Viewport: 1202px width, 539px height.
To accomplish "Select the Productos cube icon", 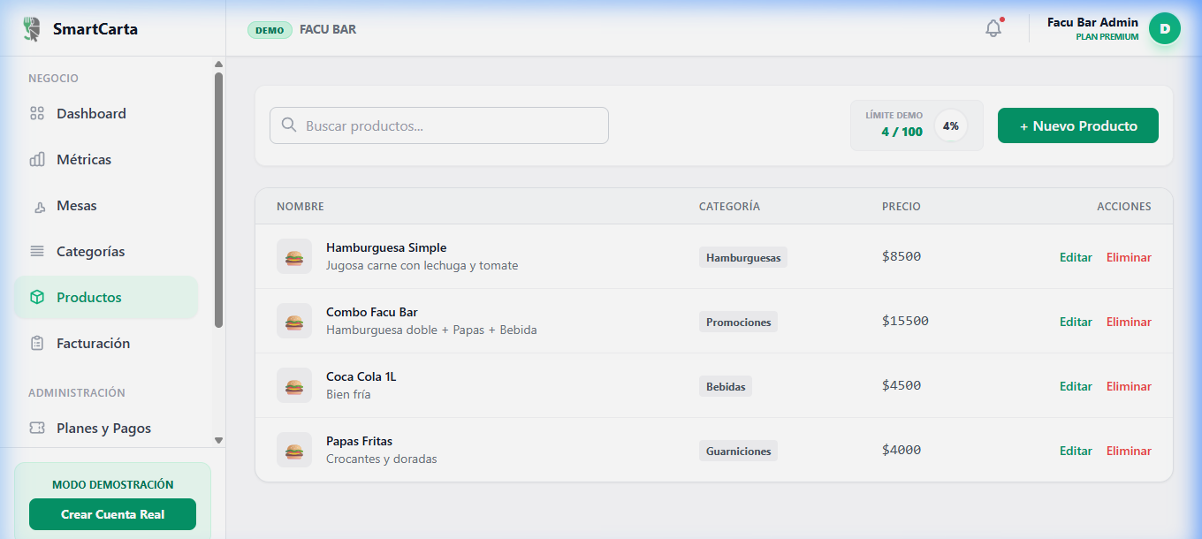I will click(x=35, y=297).
